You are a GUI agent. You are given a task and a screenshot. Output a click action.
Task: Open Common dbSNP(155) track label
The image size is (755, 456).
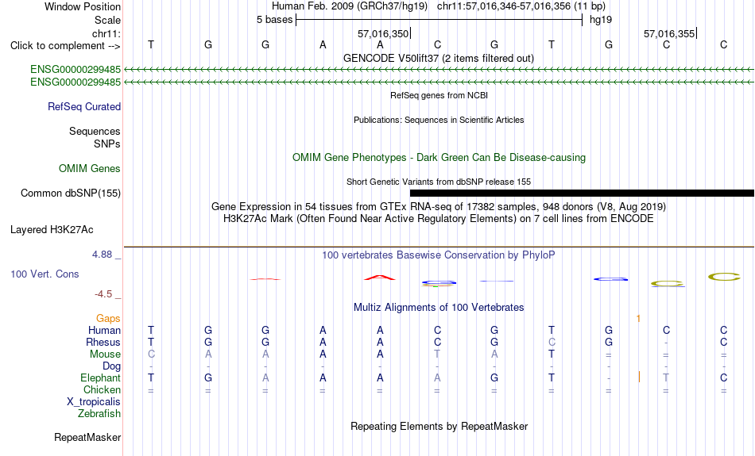pyautogui.click(x=71, y=194)
